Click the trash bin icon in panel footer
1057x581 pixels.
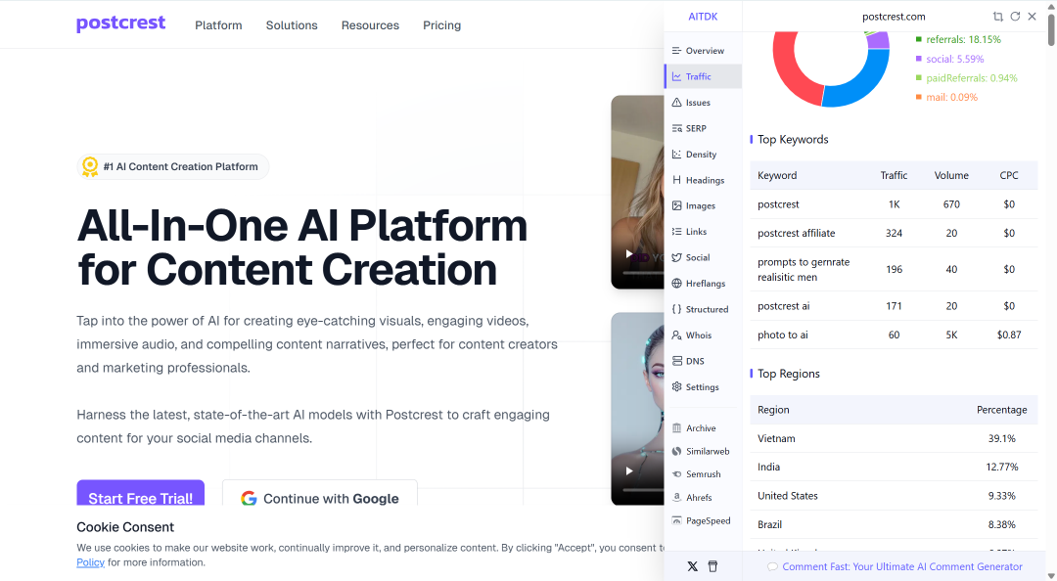point(712,566)
